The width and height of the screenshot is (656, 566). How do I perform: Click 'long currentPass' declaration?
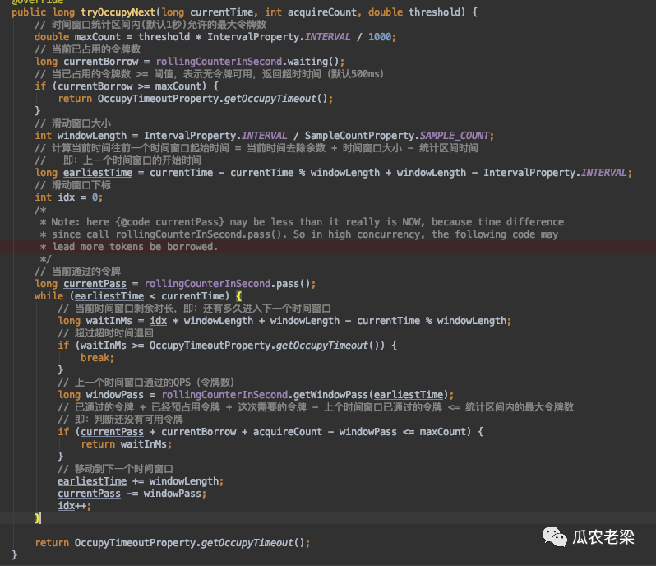(81, 284)
